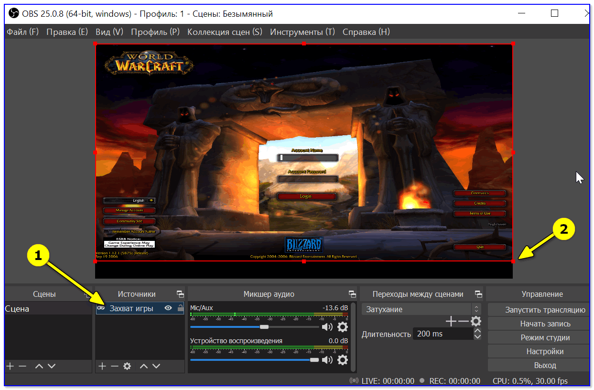Move the source up in Источники
The height and width of the screenshot is (390, 594).
[x=144, y=366]
